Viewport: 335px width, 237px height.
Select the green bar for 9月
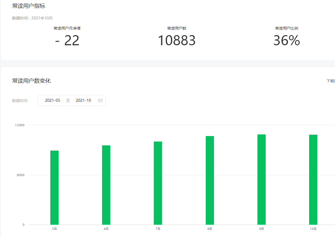tap(262, 179)
